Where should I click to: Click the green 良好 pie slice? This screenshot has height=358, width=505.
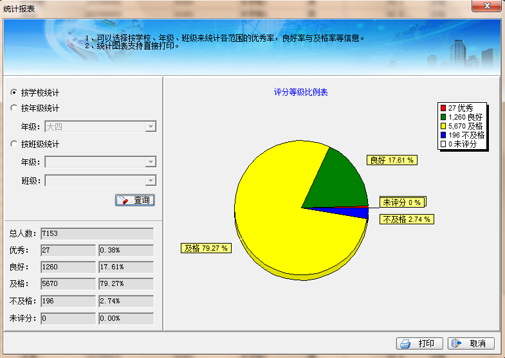(x=338, y=183)
